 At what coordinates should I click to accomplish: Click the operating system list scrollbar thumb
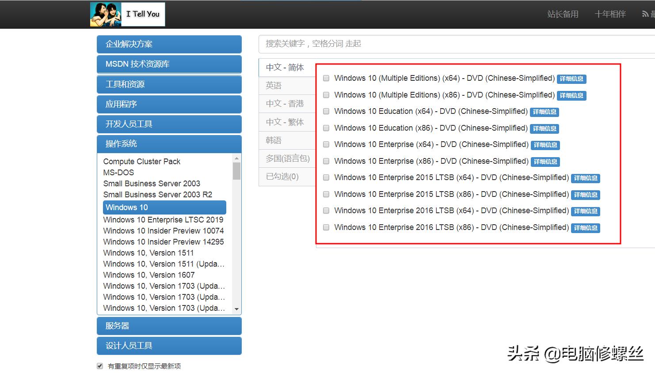click(x=237, y=171)
